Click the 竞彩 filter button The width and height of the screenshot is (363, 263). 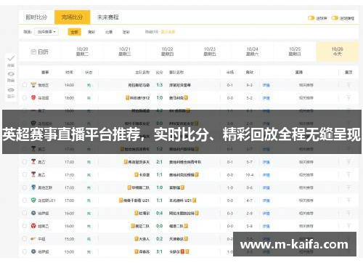point(91,32)
